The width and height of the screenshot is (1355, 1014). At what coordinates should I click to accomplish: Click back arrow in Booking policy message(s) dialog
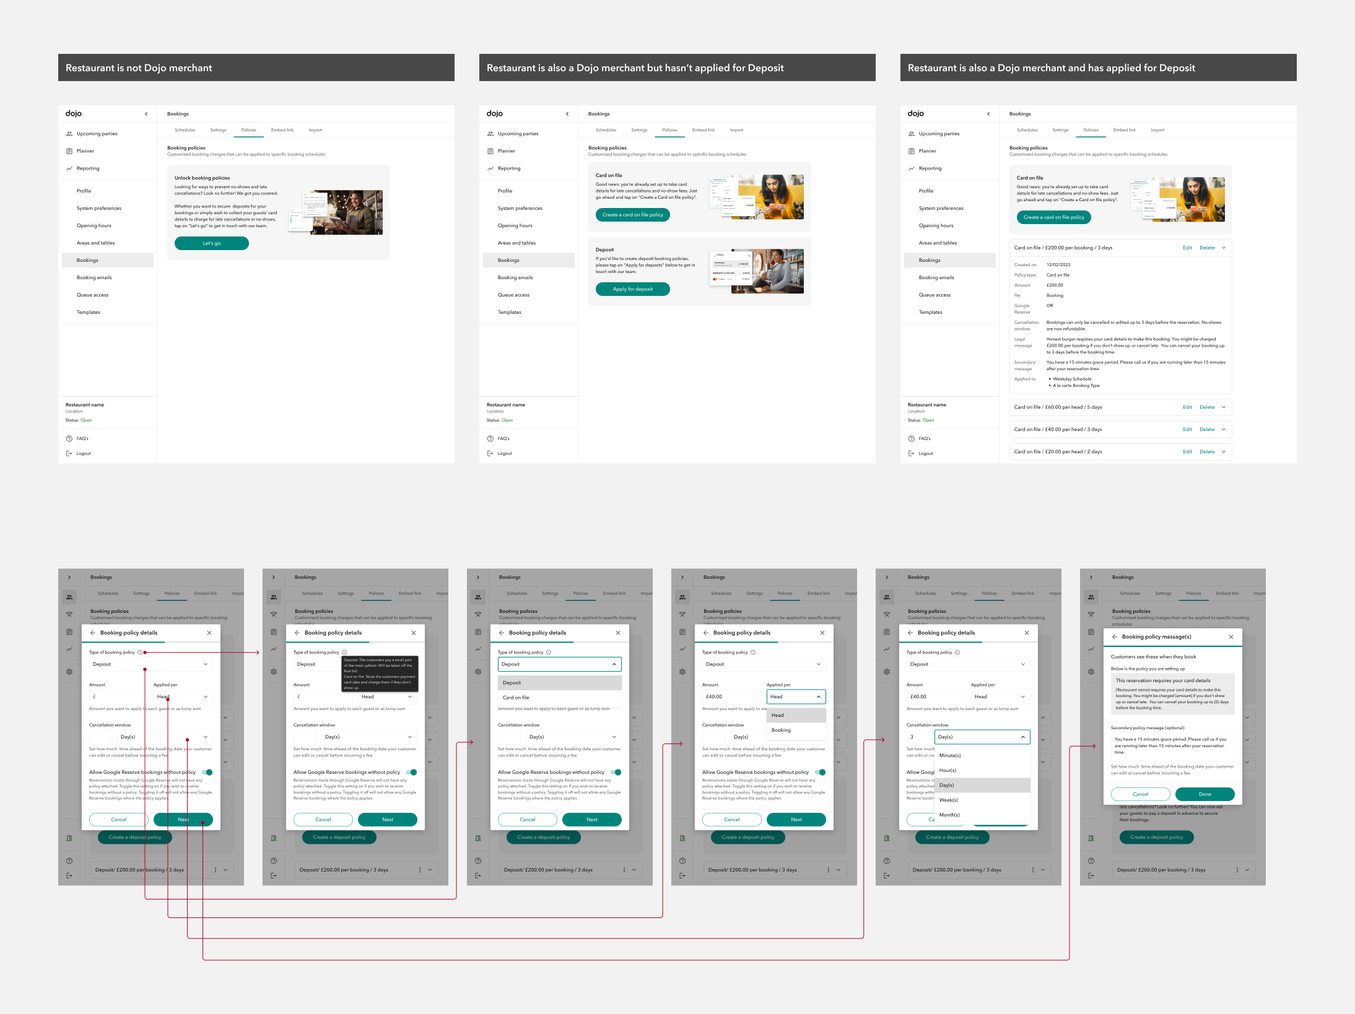1114,636
